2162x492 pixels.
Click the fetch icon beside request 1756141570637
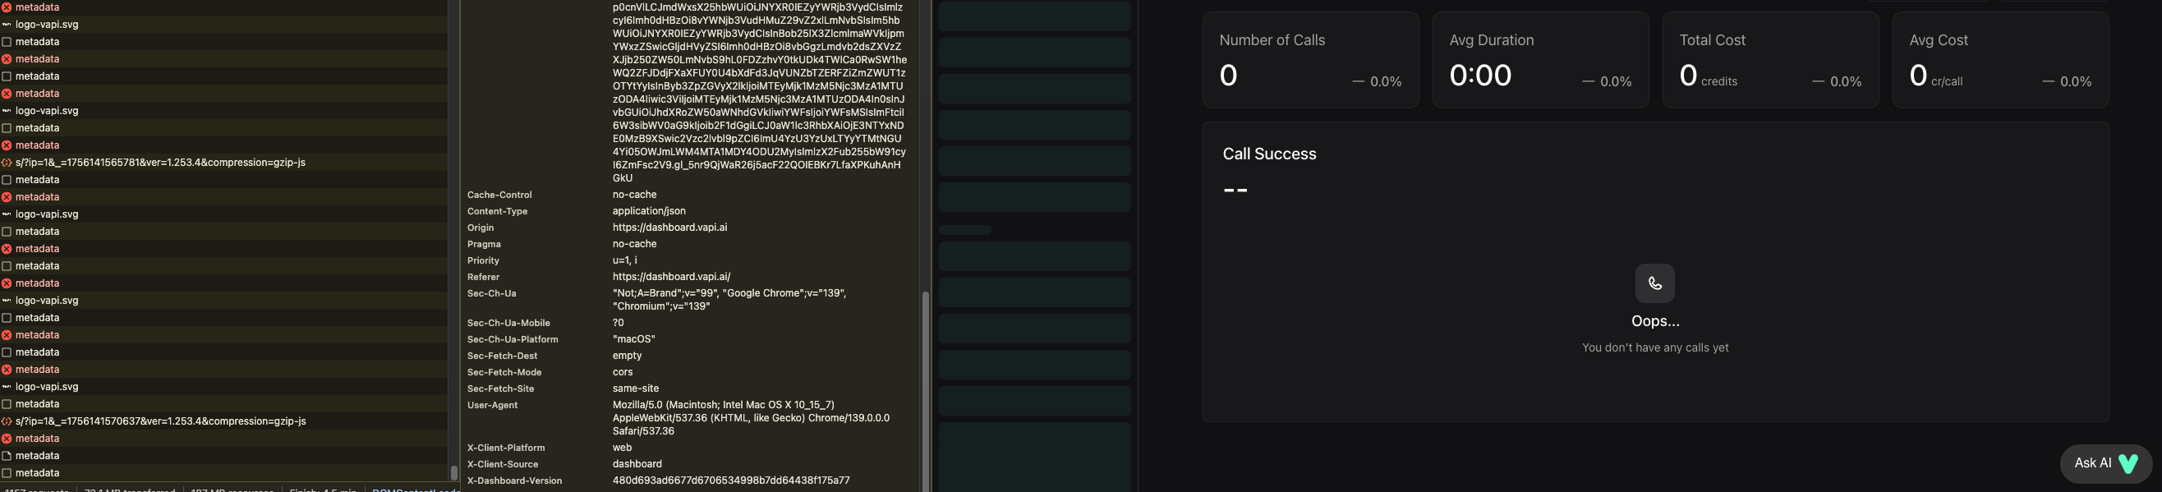coord(7,421)
